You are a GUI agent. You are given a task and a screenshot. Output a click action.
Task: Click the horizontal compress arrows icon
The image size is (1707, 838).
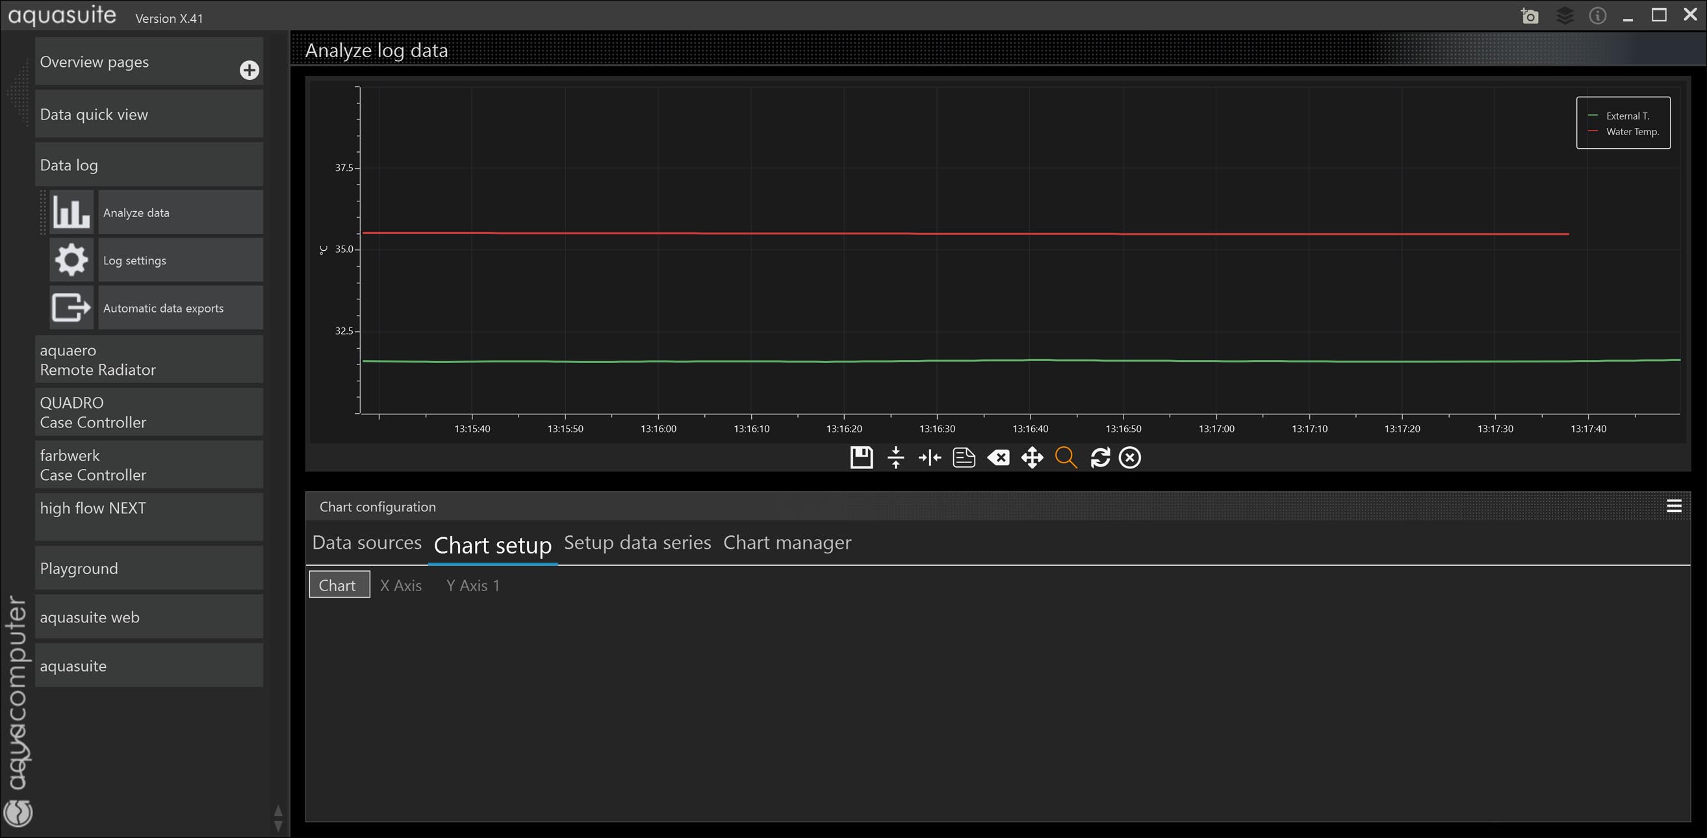point(930,457)
